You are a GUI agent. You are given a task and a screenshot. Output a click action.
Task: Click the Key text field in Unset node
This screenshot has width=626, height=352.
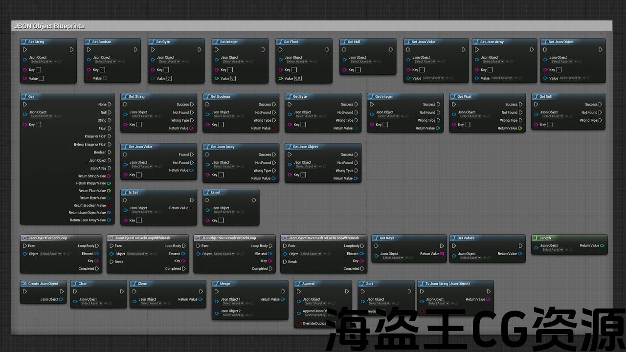click(221, 220)
